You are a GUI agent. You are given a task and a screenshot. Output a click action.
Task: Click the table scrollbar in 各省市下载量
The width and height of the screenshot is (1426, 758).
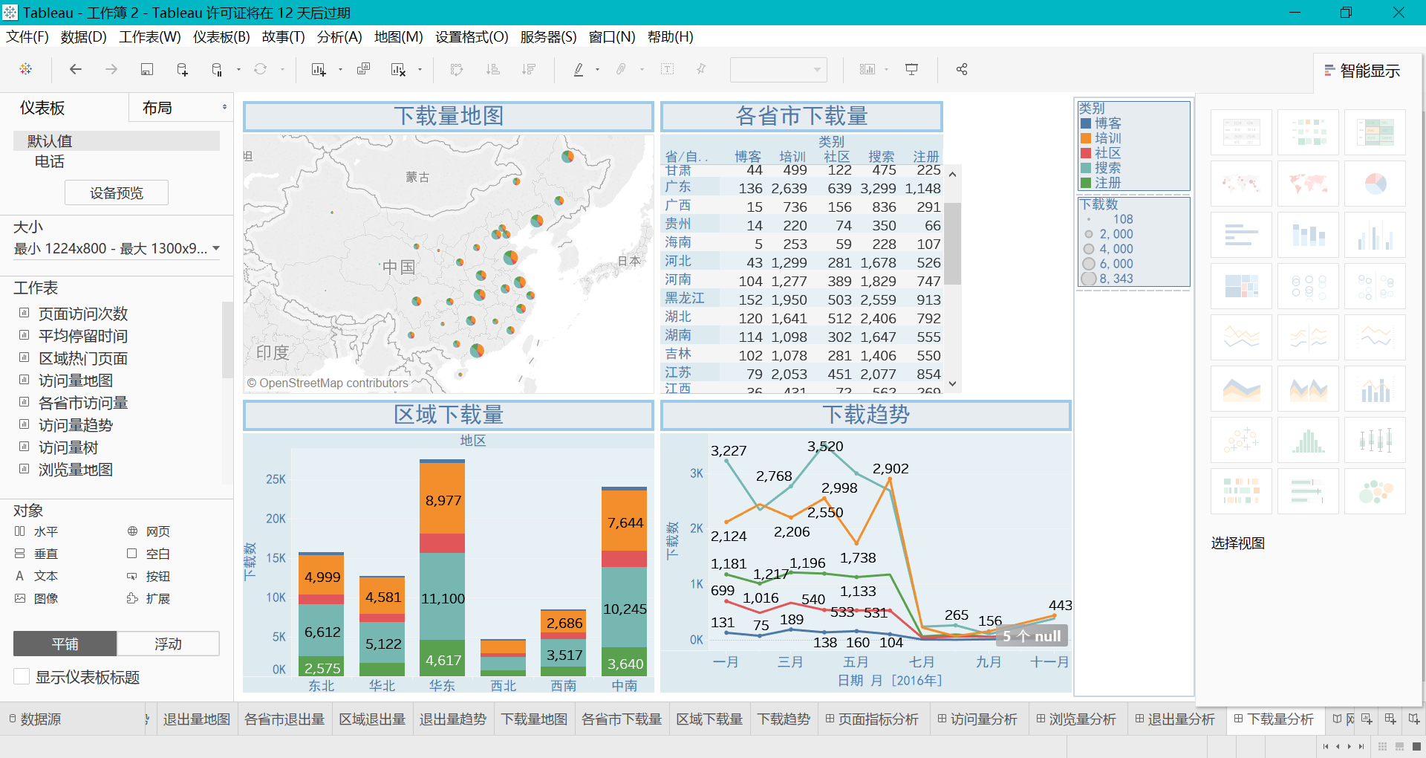(x=952, y=244)
